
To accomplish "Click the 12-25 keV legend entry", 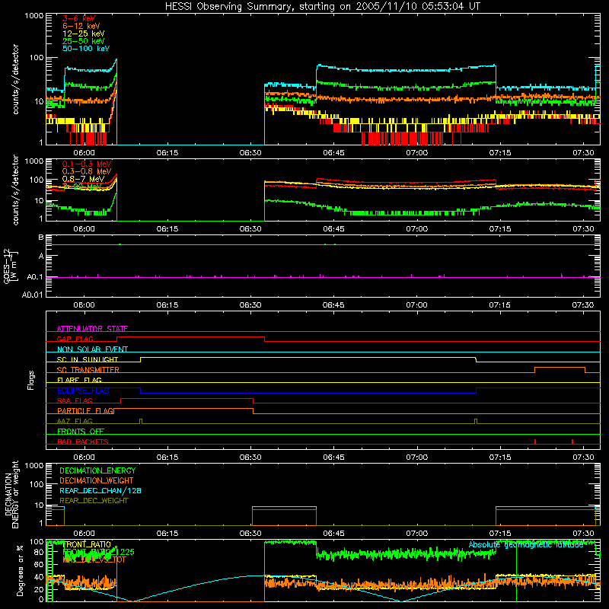I will pyautogui.click(x=84, y=33).
